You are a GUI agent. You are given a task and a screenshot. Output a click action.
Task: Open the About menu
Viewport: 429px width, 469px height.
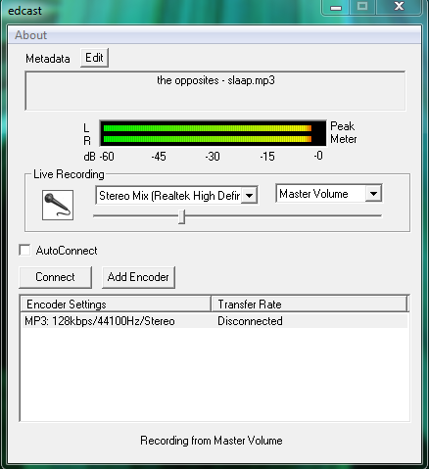30,35
